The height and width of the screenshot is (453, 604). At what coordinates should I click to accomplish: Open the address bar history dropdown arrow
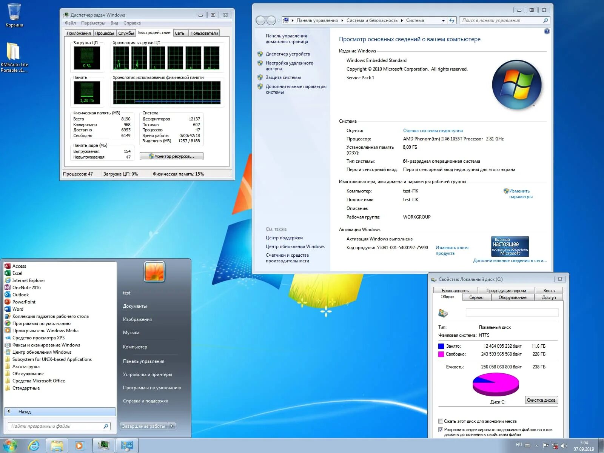click(443, 21)
